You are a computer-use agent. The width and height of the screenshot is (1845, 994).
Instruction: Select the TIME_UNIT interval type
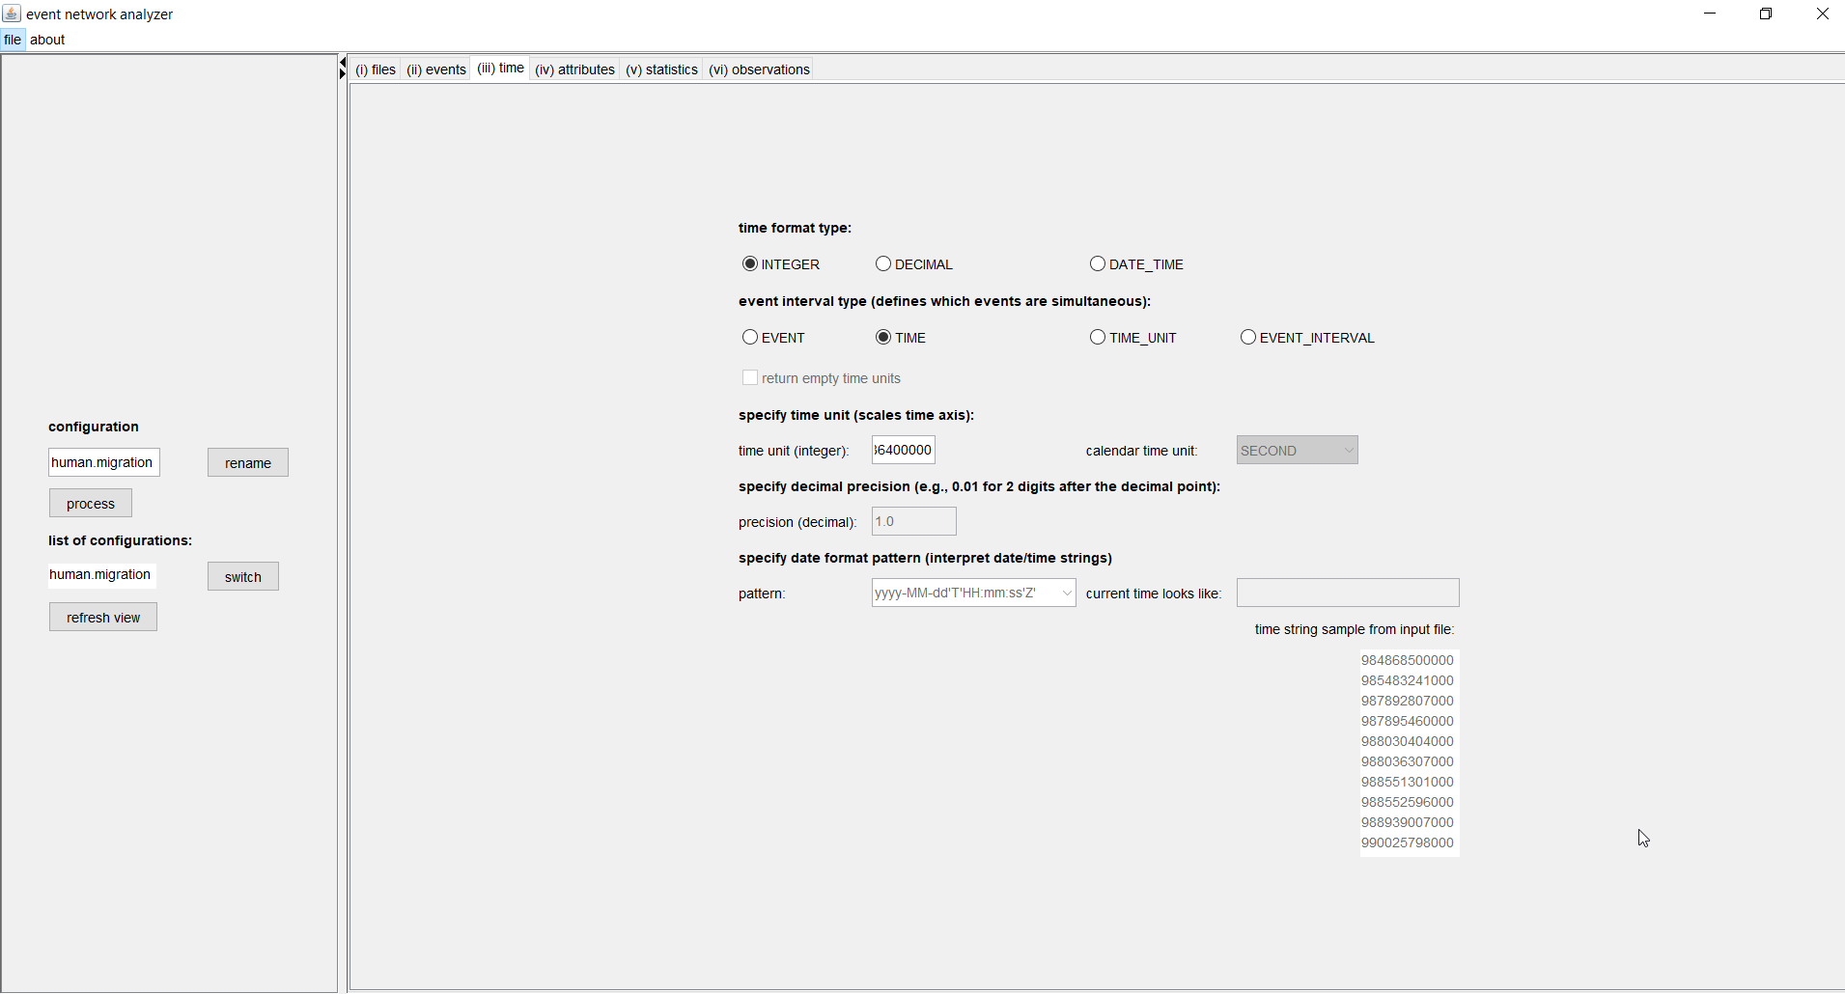(x=1097, y=338)
